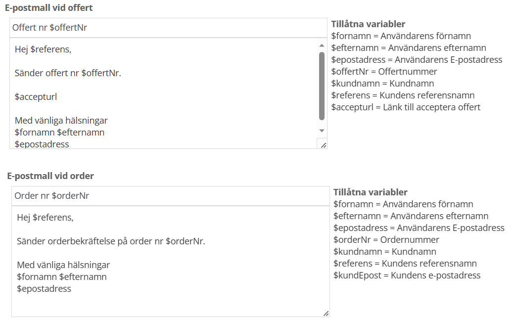This screenshot has width=516, height=320.
Task: Click "Hej $referens," in the order template body
Action: [x=45, y=218]
